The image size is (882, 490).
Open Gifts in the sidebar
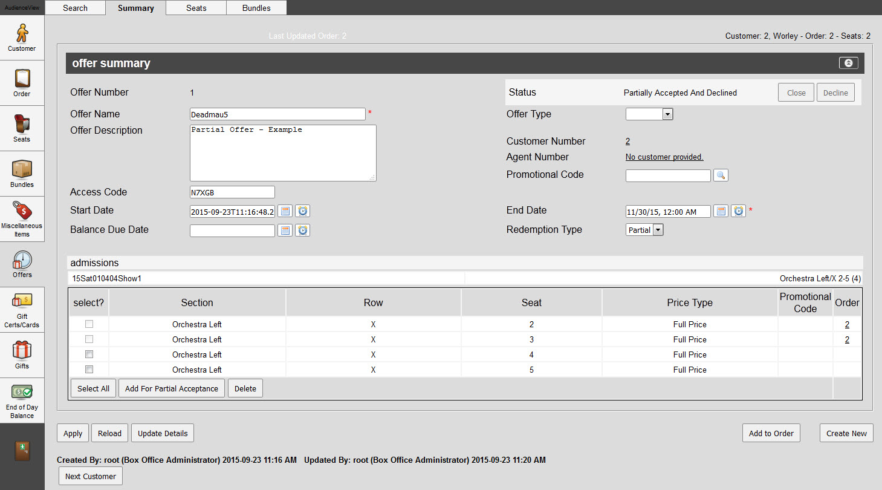(22, 355)
